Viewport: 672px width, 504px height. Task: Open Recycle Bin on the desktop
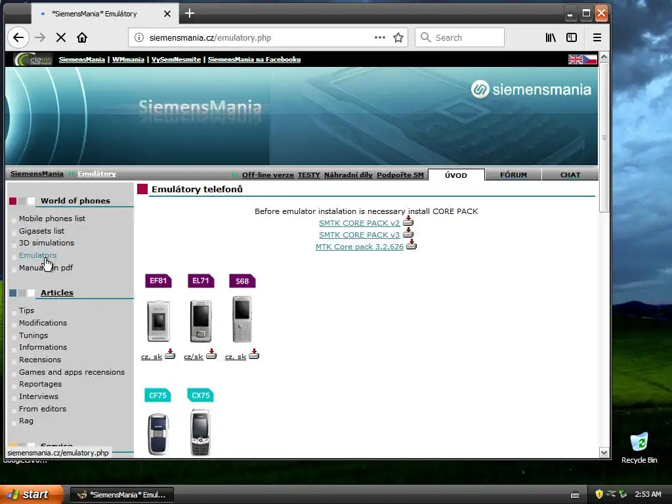pyautogui.click(x=639, y=448)
